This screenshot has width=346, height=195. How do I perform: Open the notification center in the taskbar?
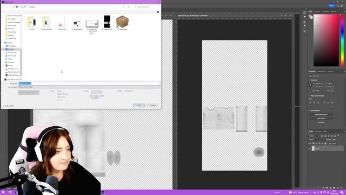[342, 192]
